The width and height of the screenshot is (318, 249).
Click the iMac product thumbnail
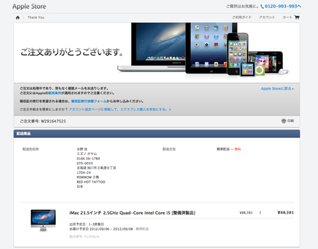43,220
